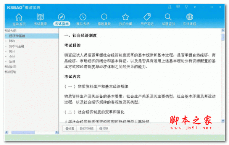The width and height of the screenshot is (229, 145).
Task: Click the light bulb icon in title bar
Action: point(186,7)
